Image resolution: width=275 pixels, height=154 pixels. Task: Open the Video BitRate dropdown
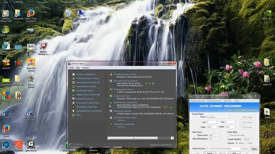[214, 139]
